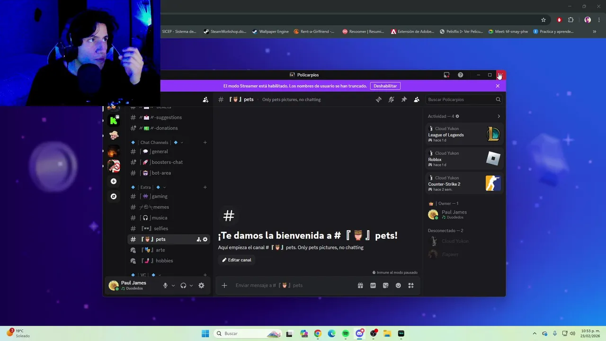Open microphone input options dropdown arrow
The width and height of the screenshot is (606, 341).
(173, 286)
